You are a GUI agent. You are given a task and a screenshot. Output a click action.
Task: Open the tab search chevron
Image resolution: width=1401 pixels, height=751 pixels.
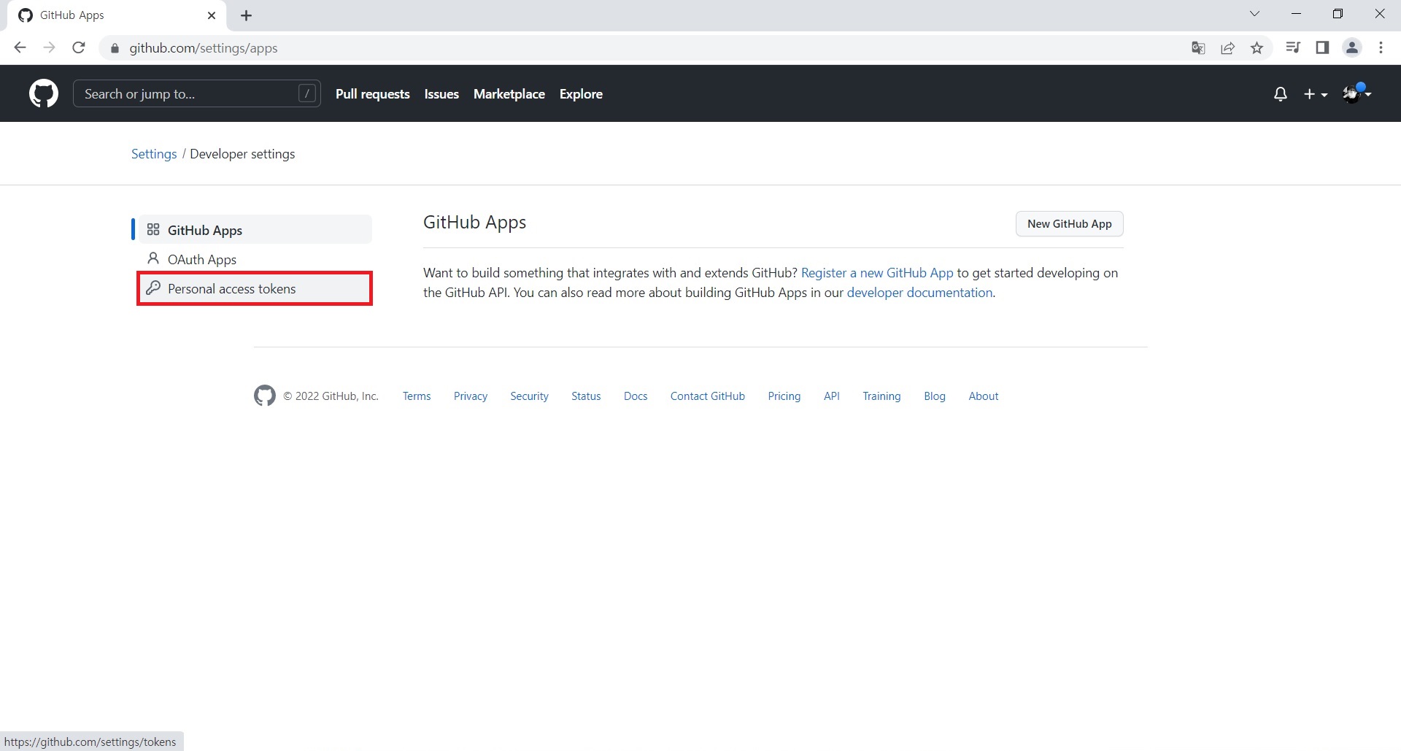click(x=1254, y=14)
